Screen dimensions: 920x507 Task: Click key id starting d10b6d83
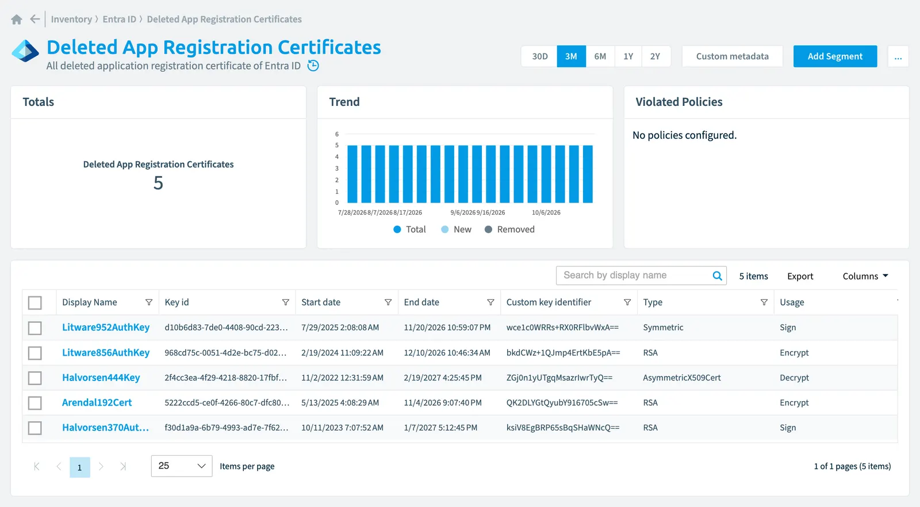(226, 327)
